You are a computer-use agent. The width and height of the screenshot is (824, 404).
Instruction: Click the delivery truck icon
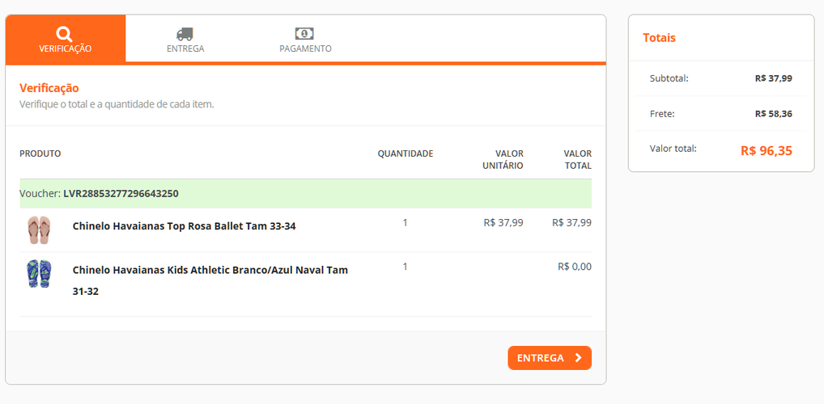tap(185, 34)
